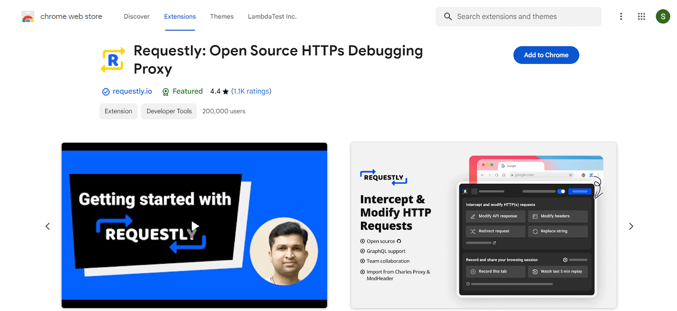Select the Extensions tab
Screen dimensions: 677x311
[180, 16]
